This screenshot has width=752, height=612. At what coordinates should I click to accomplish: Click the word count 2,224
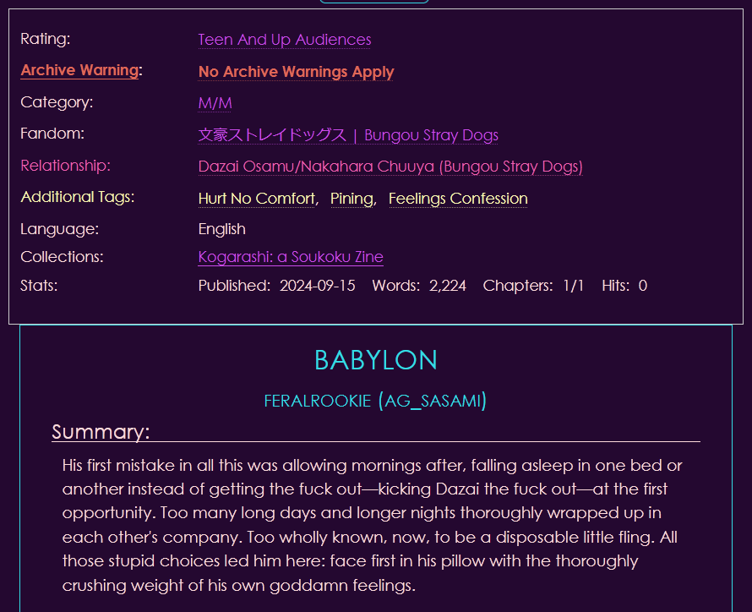(448, 286)
